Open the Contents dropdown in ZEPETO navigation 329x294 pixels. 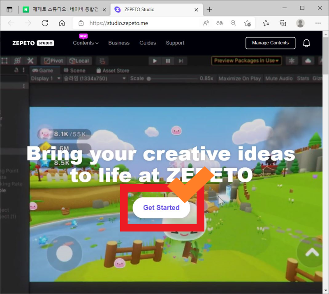[85, 43]
